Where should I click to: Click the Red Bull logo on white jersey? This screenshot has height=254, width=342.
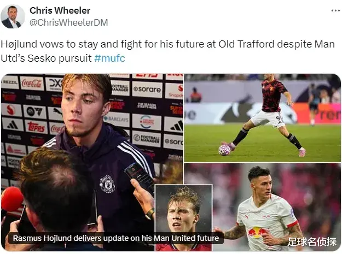[258, 232]
